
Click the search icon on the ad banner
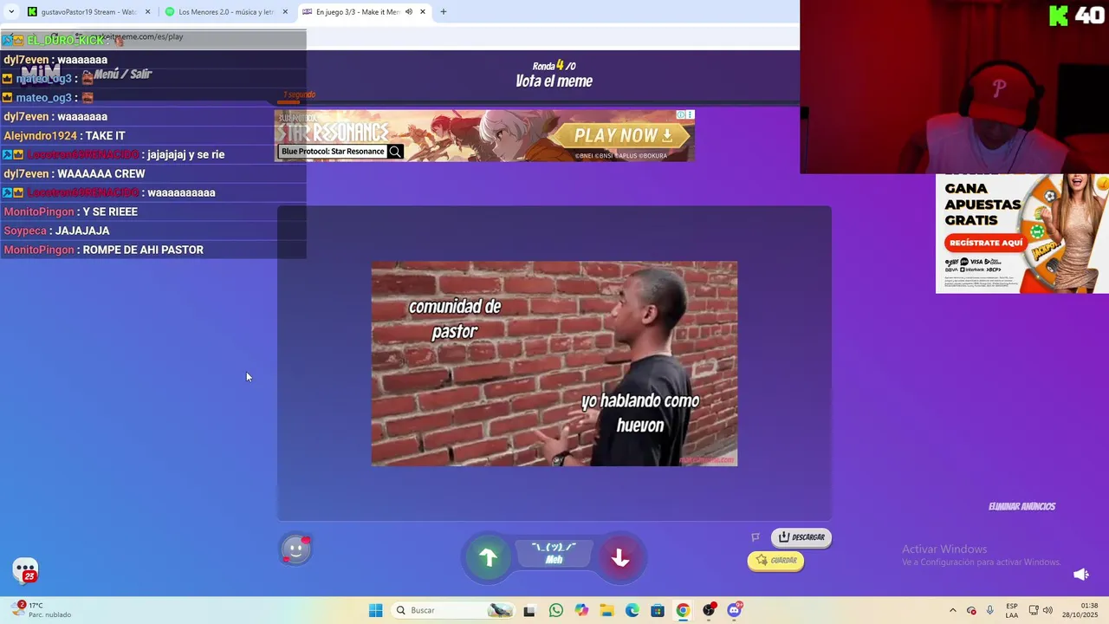point(395,152)
